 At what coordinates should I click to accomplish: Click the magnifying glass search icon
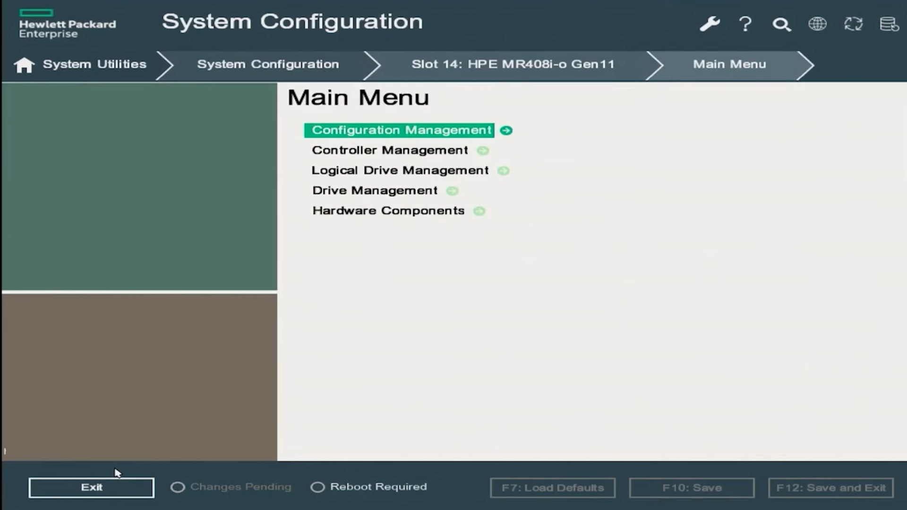pos(781,24)
